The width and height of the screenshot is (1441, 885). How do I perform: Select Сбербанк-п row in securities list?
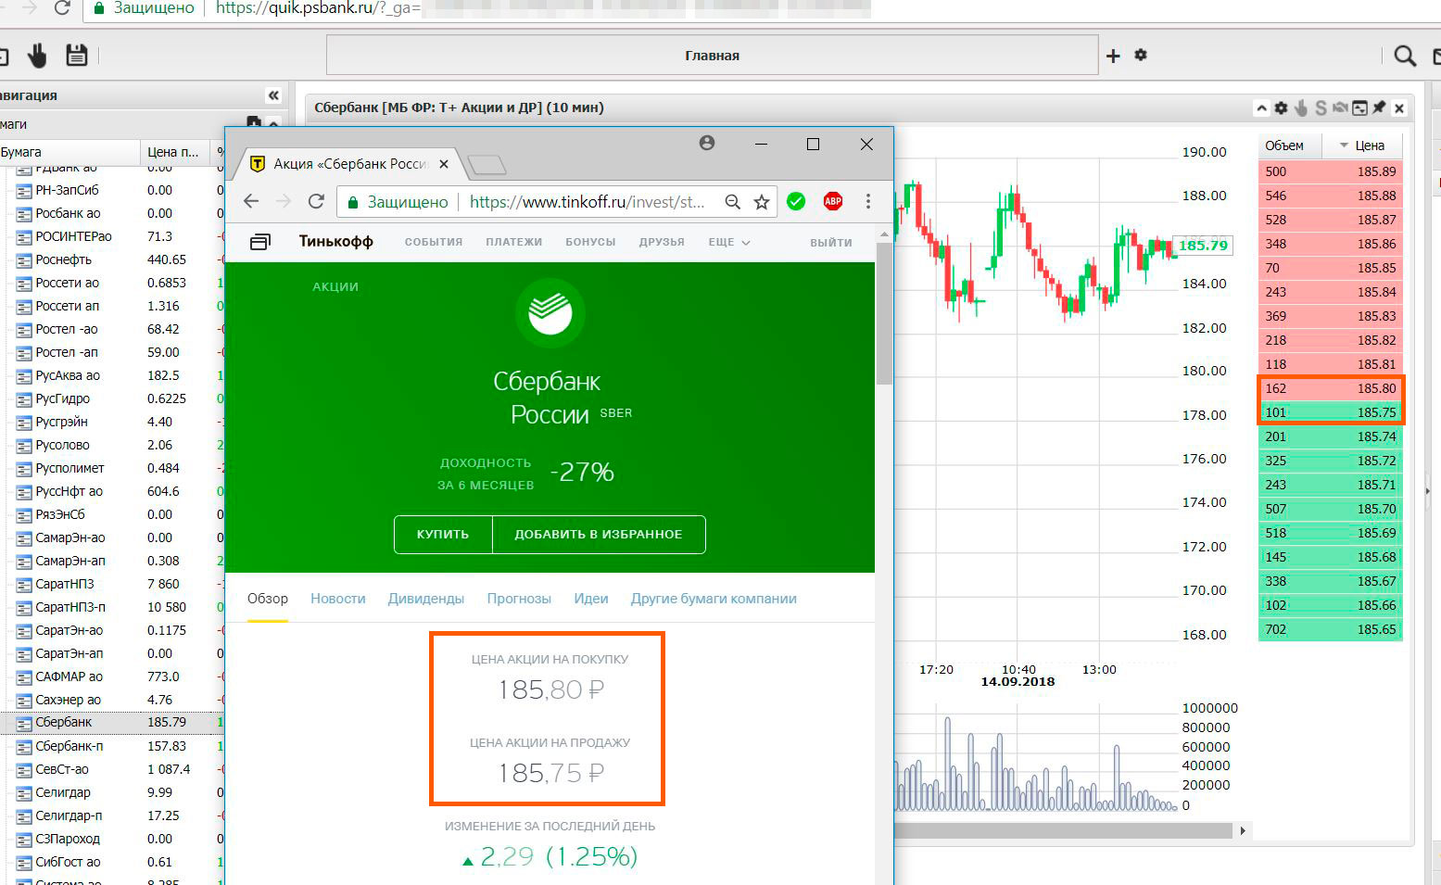[112, 746]
